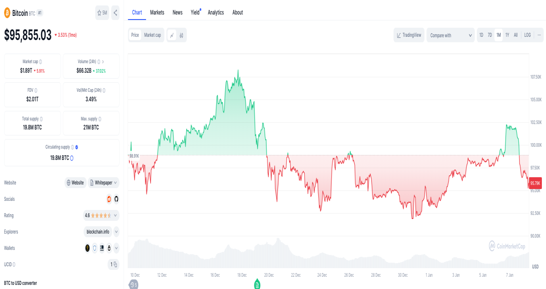The height and width of the screenshot is (289, 546).
Task: Expand the Wallets list chevron
Action: click(116, 248)
